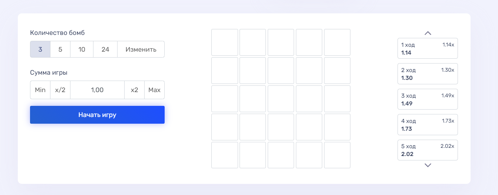
Task: Select the 3 ход 1.49x multiplier card
Action: pyautogui.click(x=428, y=99)
